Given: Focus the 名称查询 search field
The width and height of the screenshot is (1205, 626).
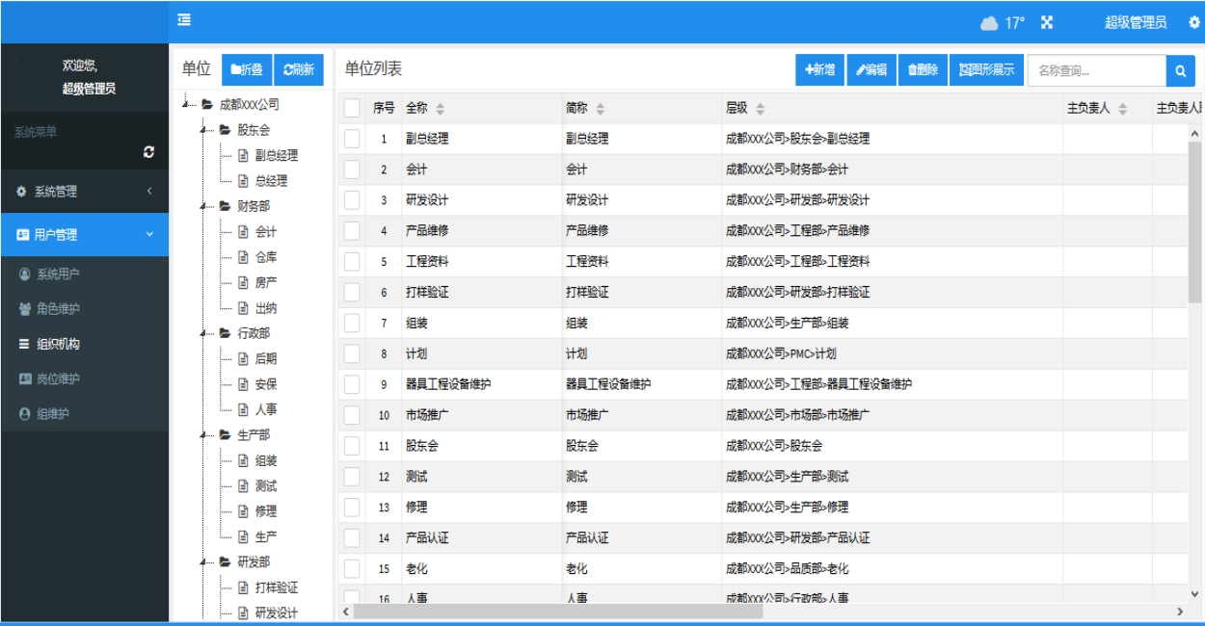Looking at the screenshot, I should point(1097,70).
